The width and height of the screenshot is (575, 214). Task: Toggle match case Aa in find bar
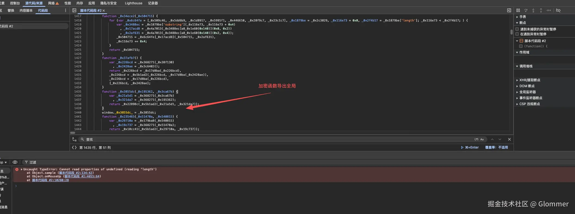tap(482, 139)
